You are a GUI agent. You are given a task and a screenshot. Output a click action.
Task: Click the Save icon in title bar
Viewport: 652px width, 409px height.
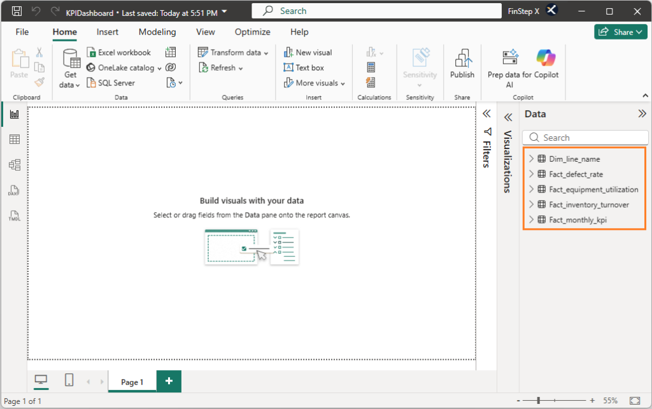(x=17, y=11)
